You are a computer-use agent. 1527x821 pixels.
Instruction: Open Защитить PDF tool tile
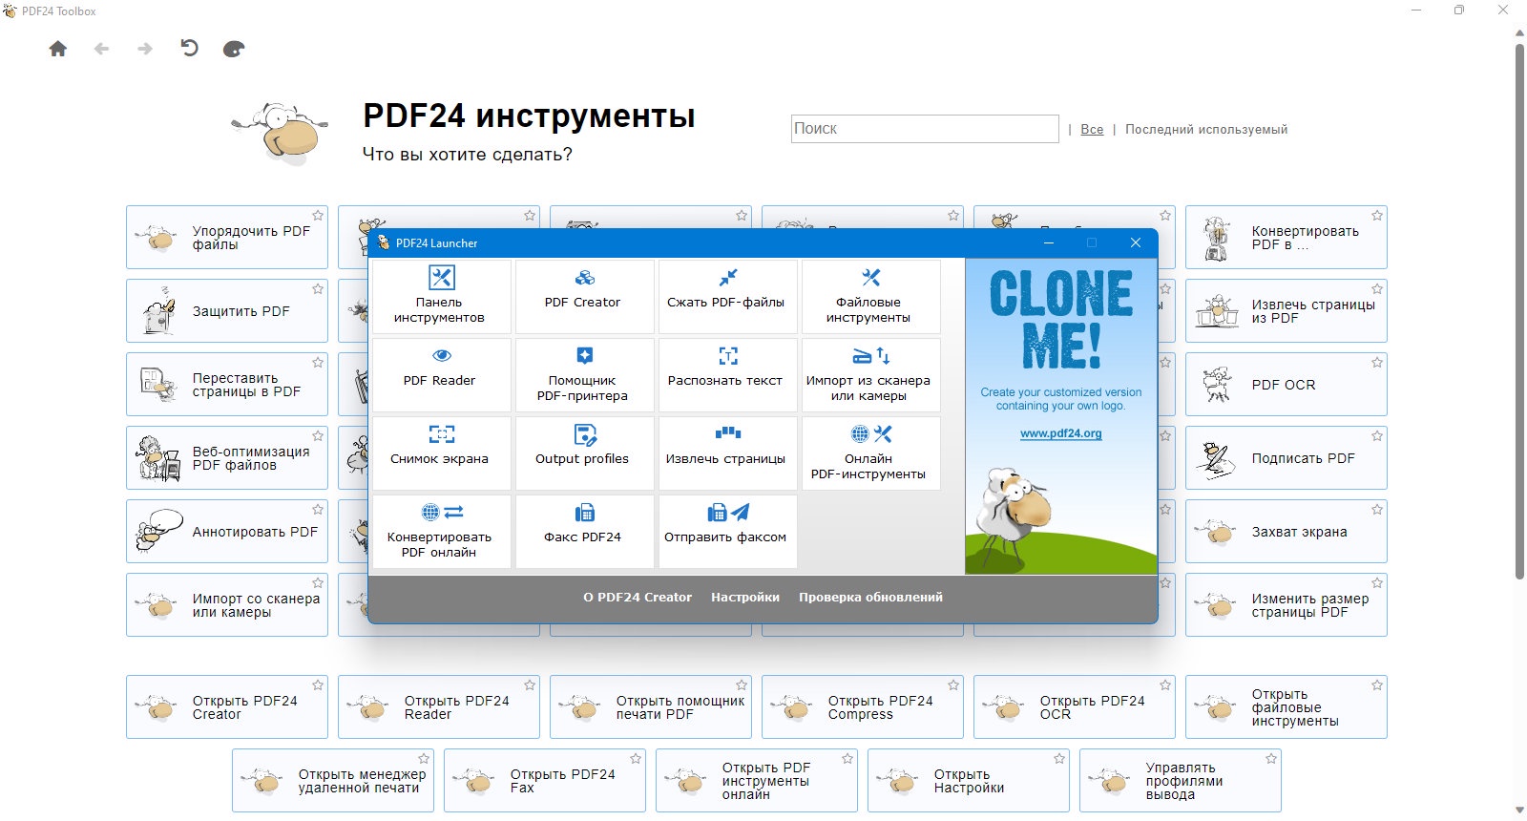point(227,311)
